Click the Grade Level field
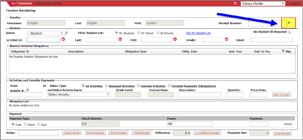 click(x=128, y=95)
